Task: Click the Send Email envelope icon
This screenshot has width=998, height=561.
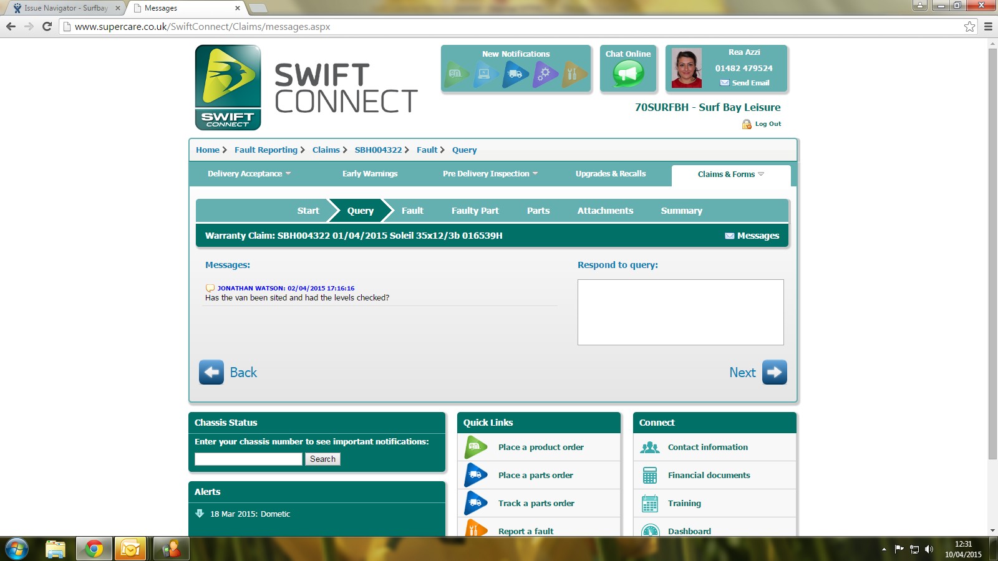Action: click(724, 83)
